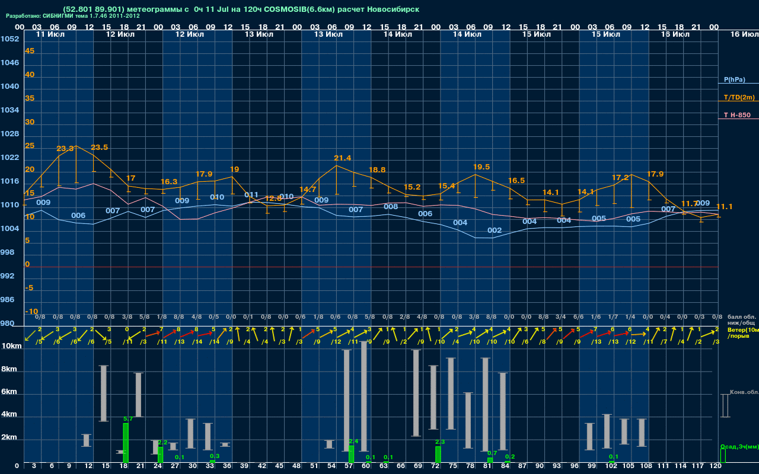Click the gray convective cloud bar above hour 15
Image resolution: width=759 pixels, height=474 pixels.
pos(104,393)
